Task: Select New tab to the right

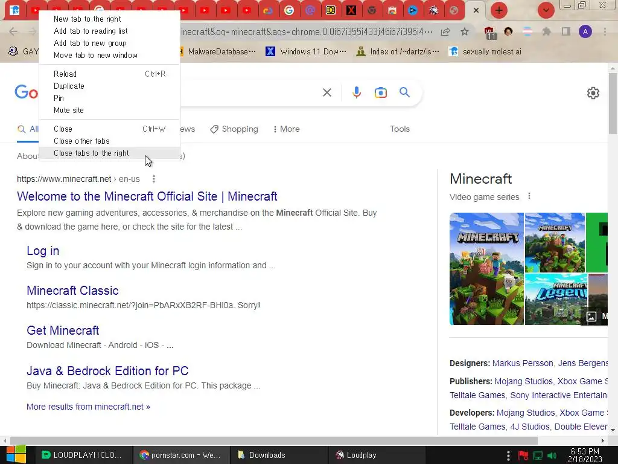Action: click(x=109, y=19)
